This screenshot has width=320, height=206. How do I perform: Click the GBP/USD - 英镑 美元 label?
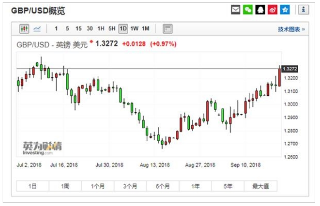click(x=52, y=45)
